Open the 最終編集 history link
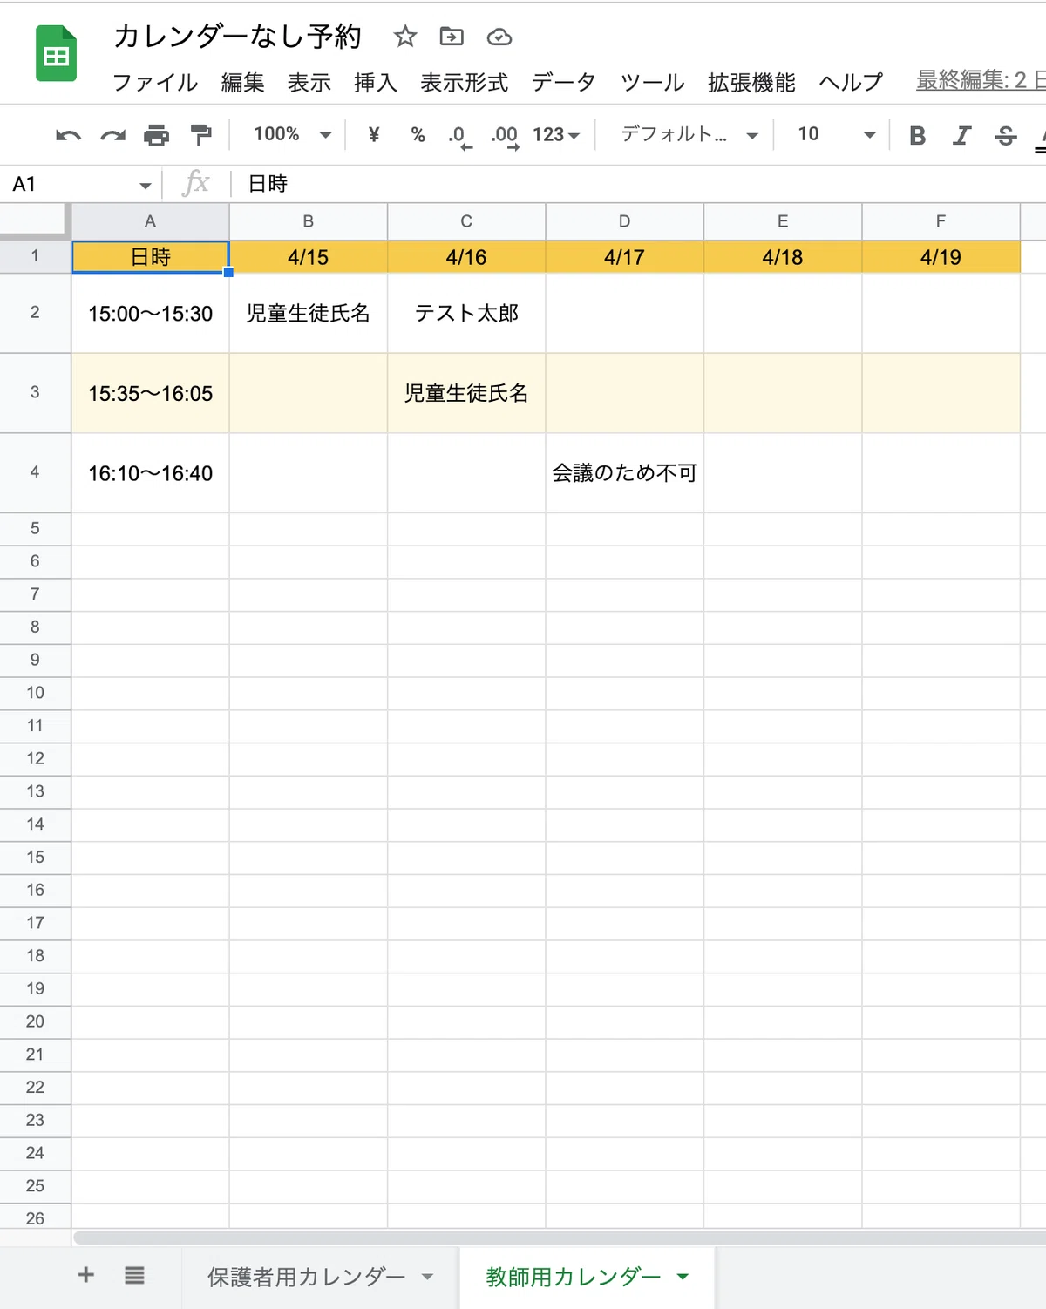 [x=981, y=80]
